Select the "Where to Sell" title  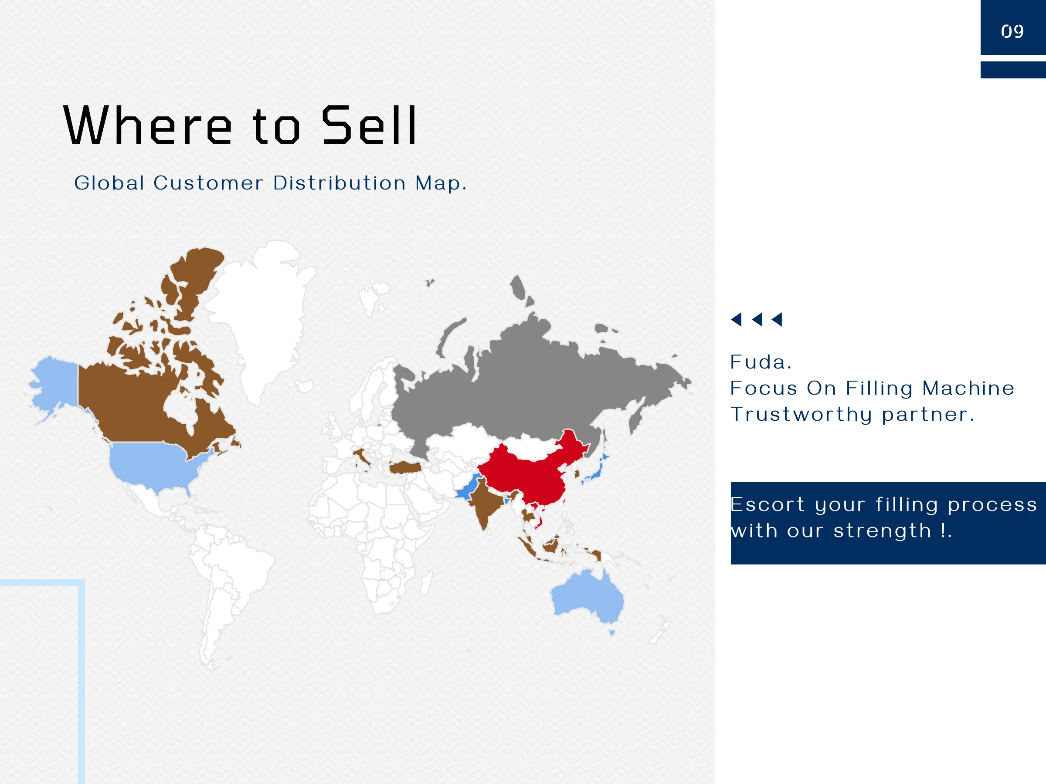(x=240, y=125)
